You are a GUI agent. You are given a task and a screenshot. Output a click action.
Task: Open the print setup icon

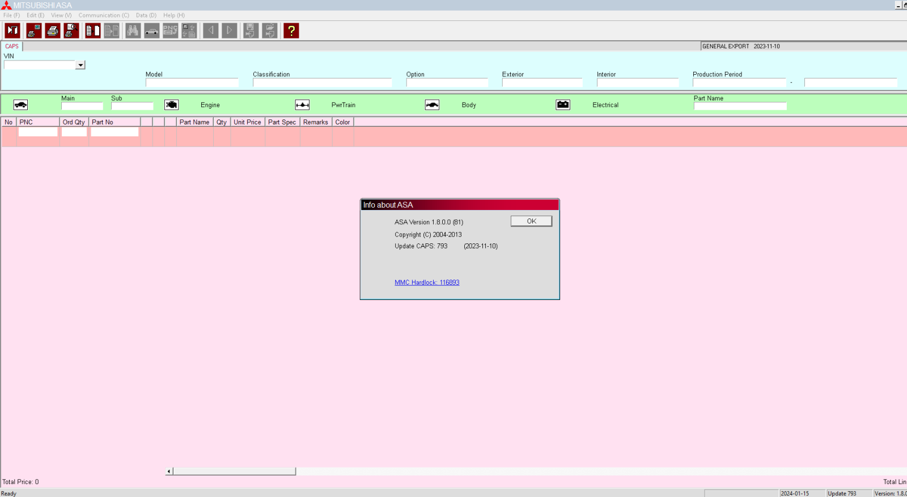coord(33,31)
